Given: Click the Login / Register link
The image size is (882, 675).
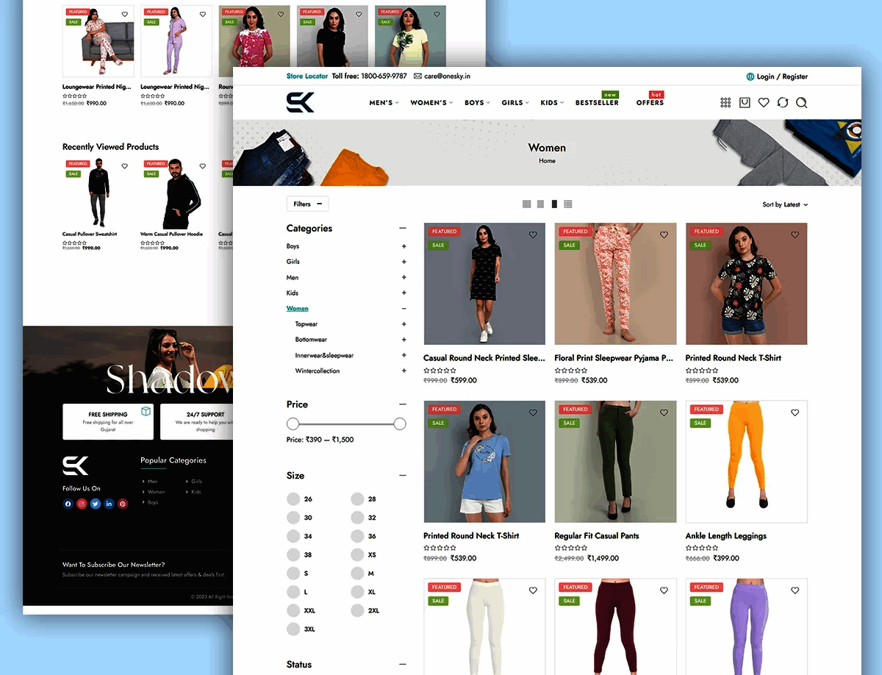Looking at the screenshot, I should pyautogui.click(x=782, y=76).
